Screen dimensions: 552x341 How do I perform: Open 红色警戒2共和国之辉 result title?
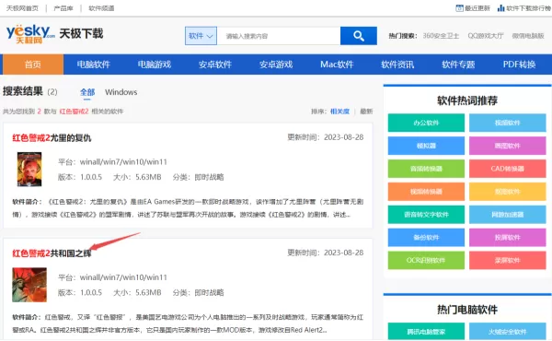[x=52, y=253]
